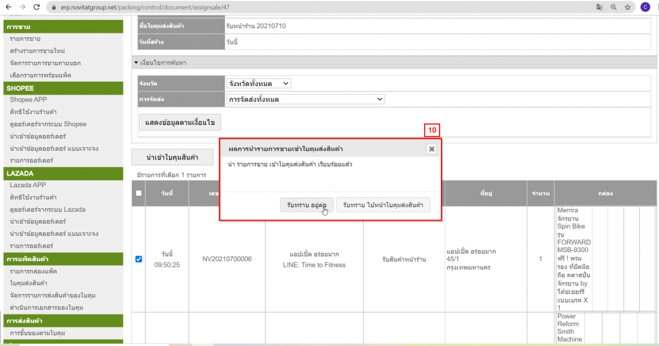Screen dimensions: 659x346
Task: Click the browser forward arrow
Action: pos(22,7)
